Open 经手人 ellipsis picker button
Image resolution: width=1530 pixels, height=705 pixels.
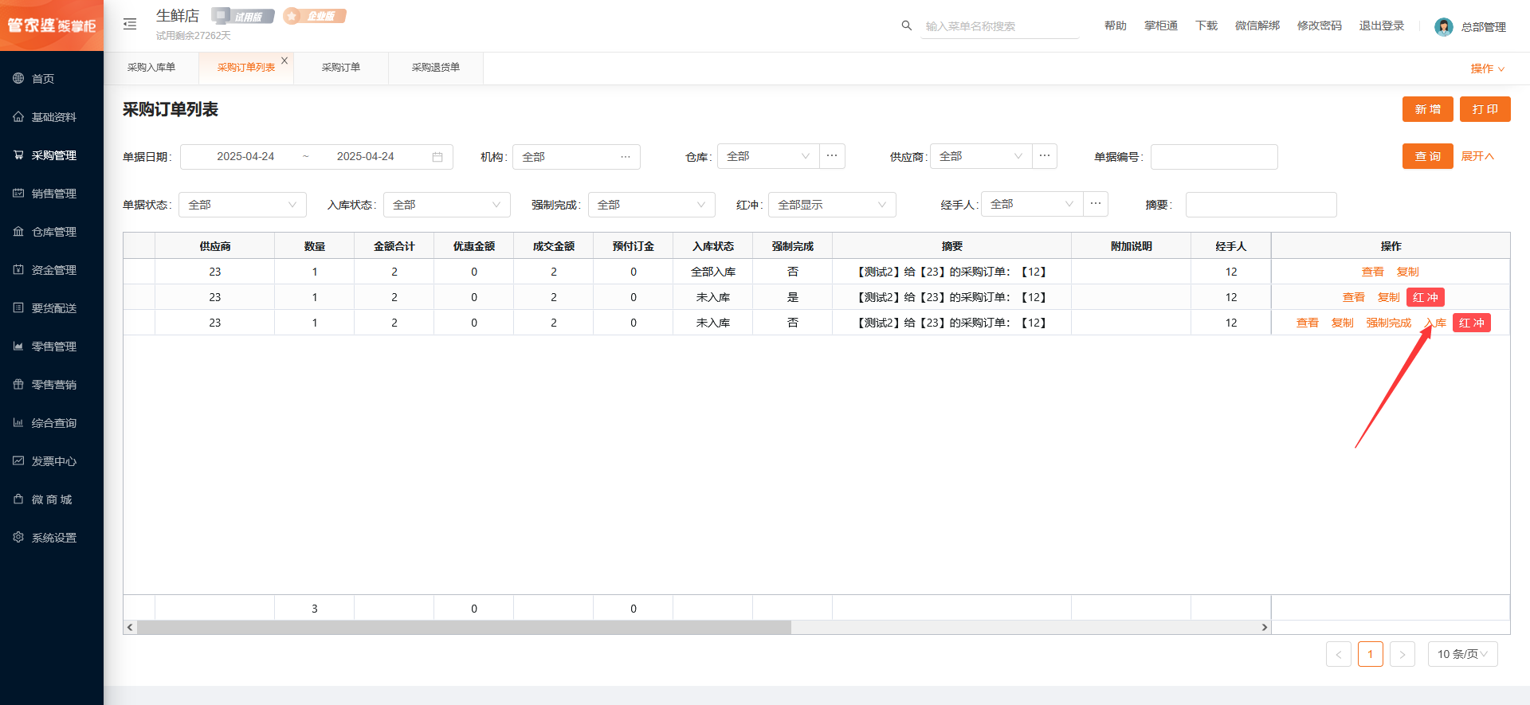click(1096, 204)
